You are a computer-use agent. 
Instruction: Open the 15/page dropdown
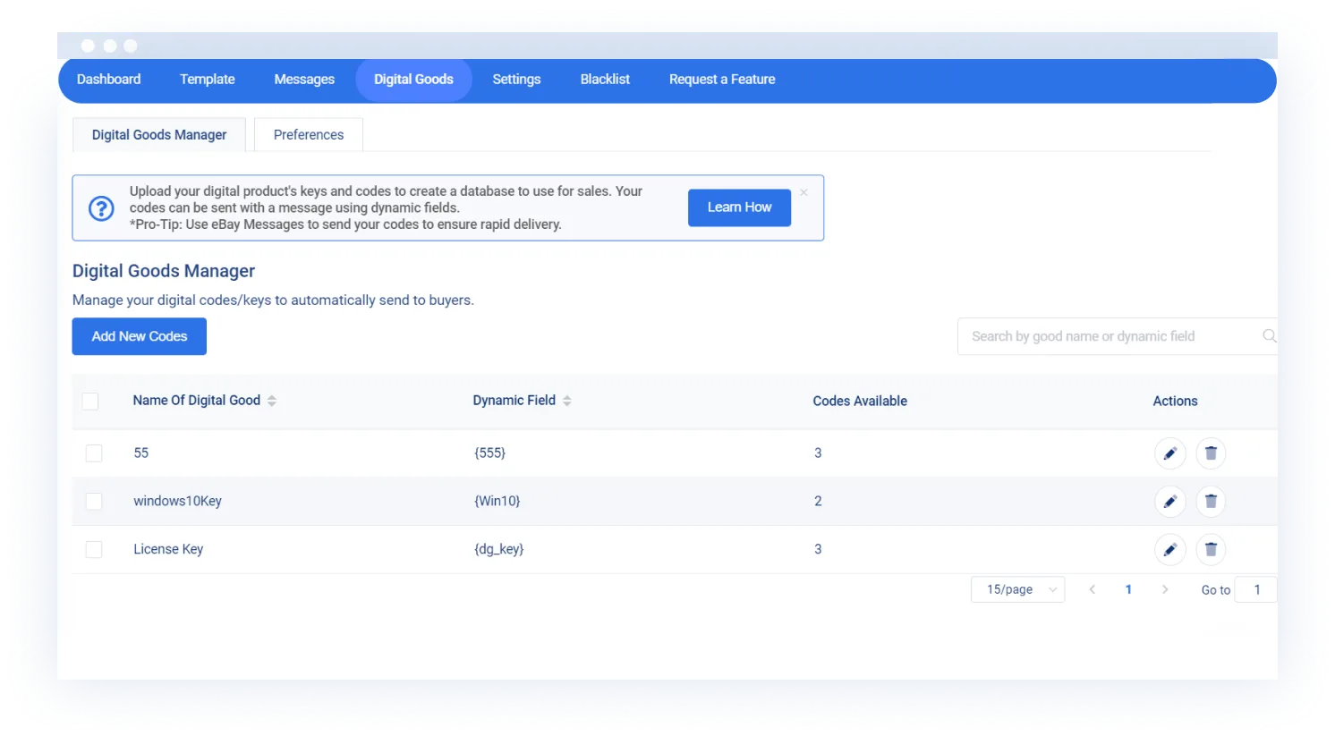point(1017,589)
